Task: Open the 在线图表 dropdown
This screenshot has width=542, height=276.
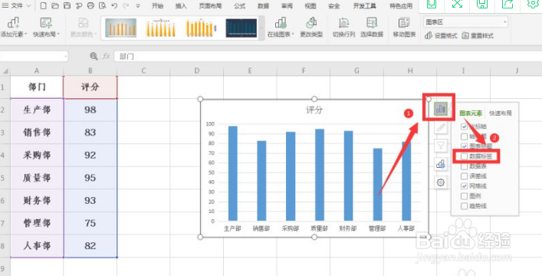Action: click(281, 28)
